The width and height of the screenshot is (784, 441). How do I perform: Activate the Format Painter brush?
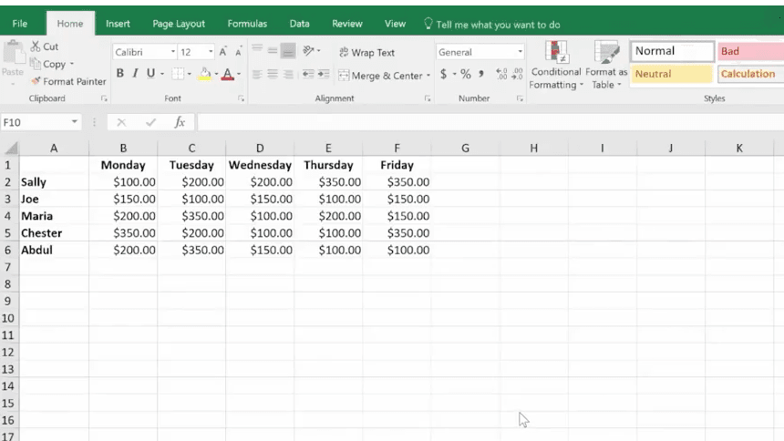pos(68,81)
